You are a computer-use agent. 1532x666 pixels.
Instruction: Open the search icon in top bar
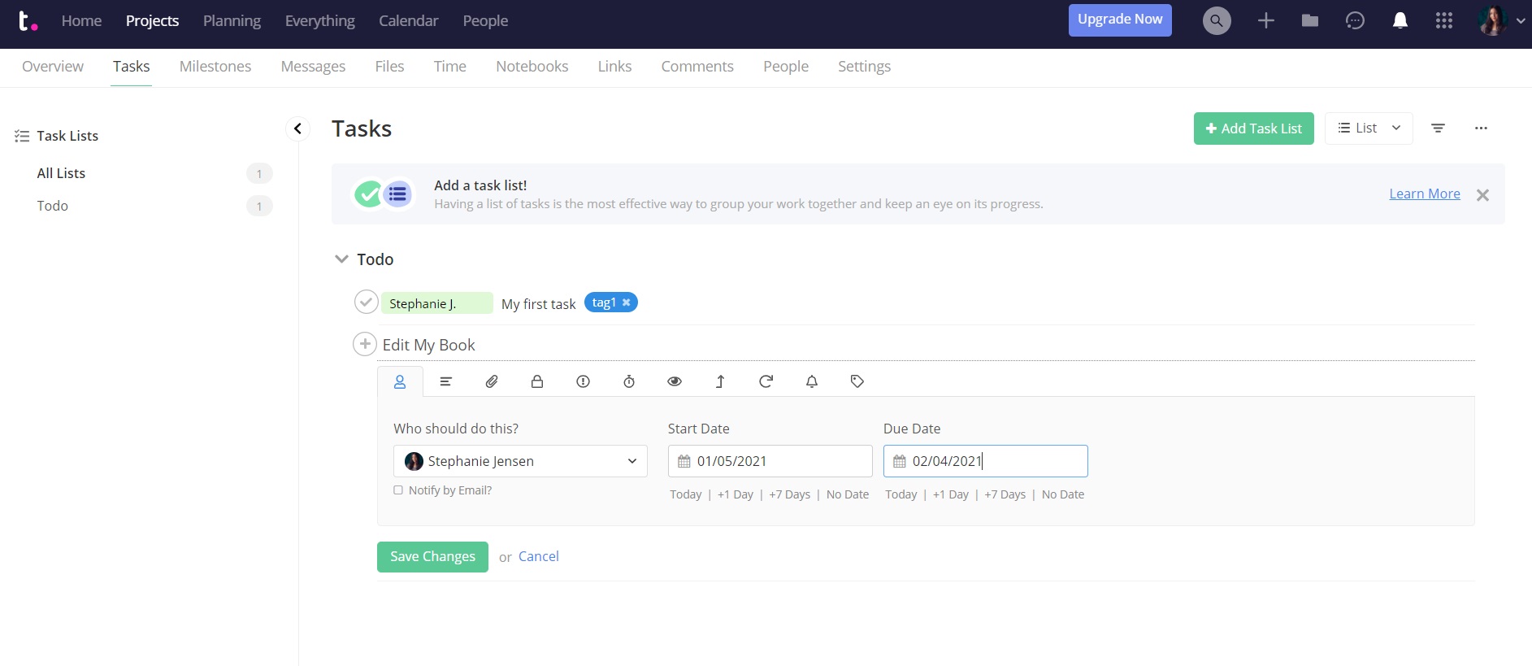pyautogui.click(x=1217, y=20)
